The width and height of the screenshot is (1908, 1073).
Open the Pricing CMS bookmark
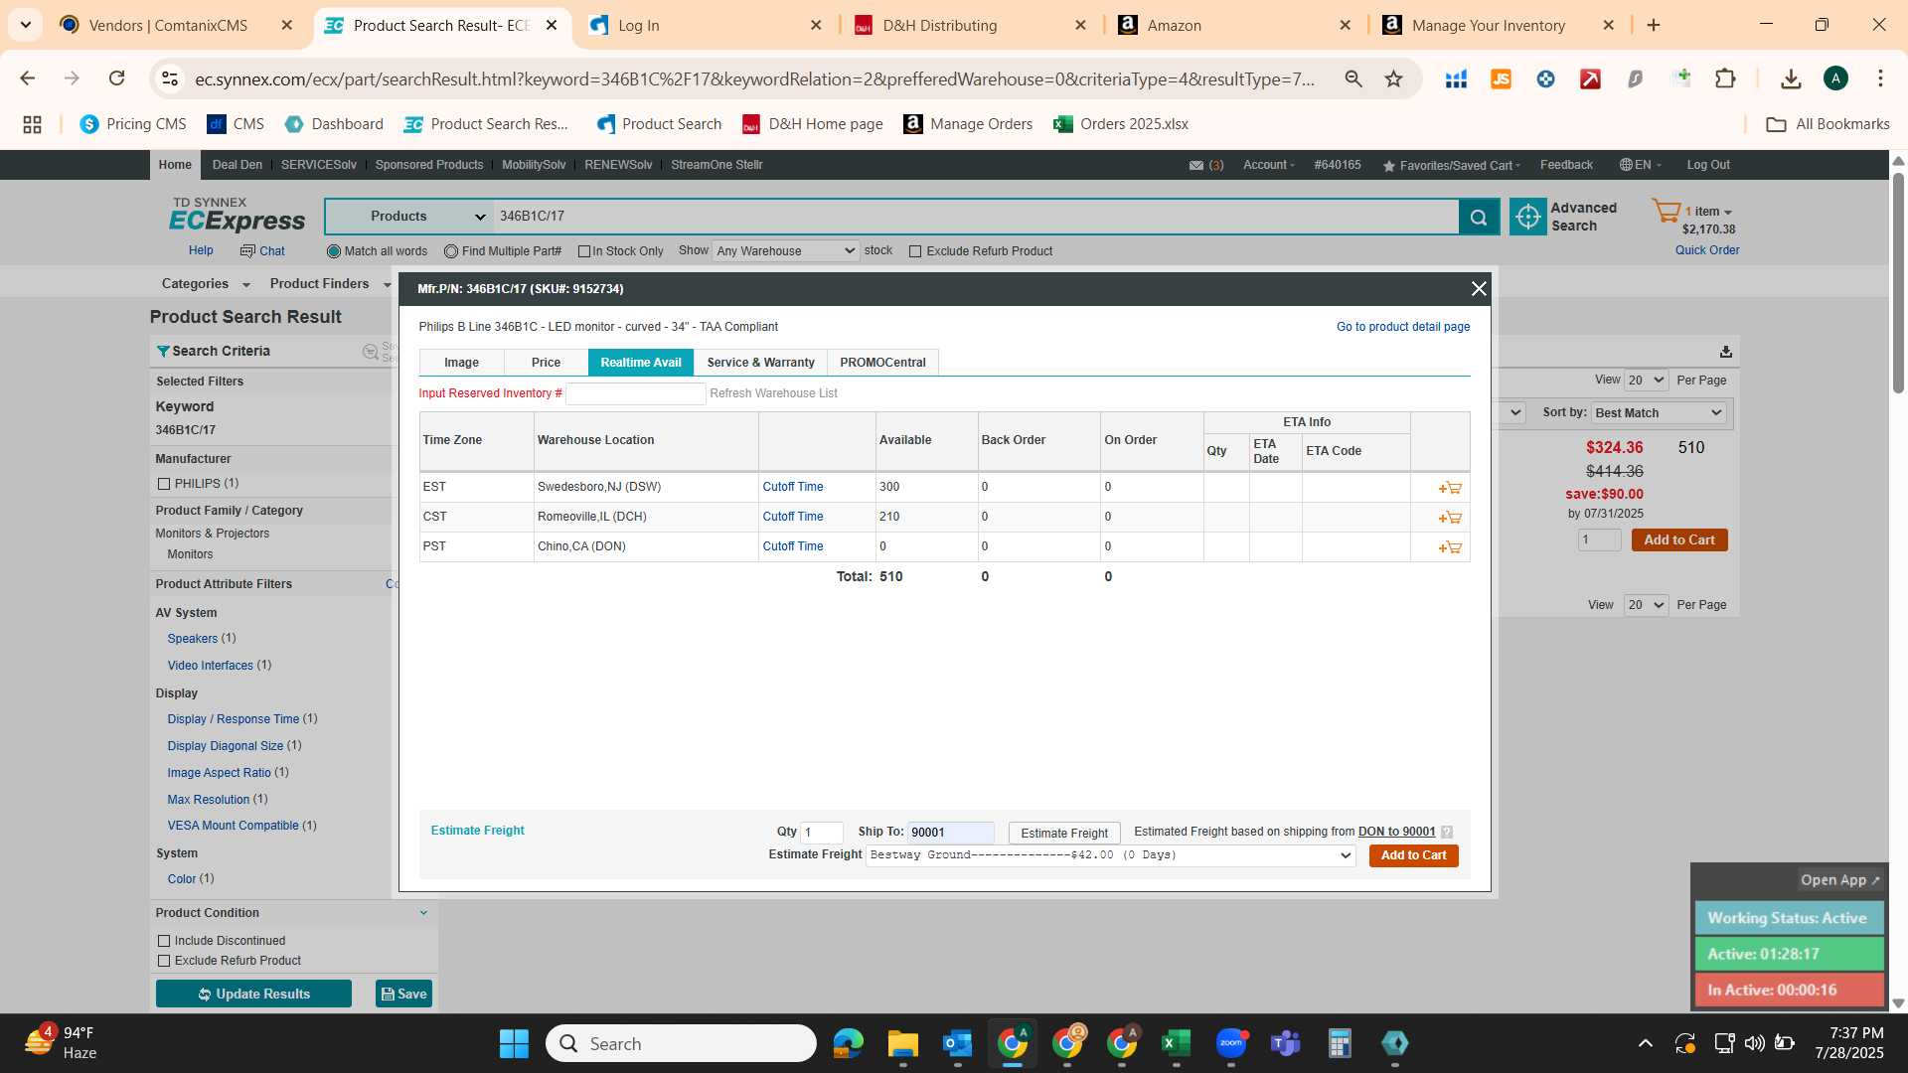(x=133, y=124)
